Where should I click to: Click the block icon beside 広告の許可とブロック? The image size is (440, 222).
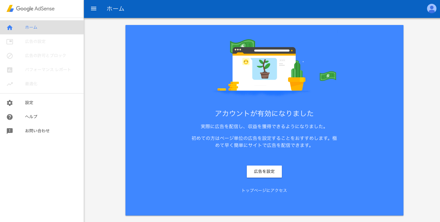[10, 56]
